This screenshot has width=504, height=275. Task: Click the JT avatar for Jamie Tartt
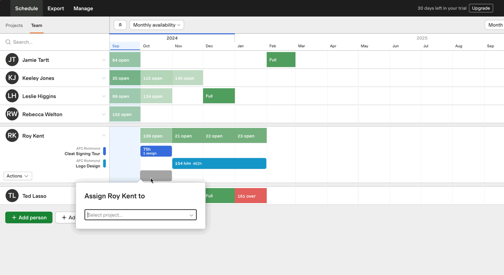coord(12,60)
